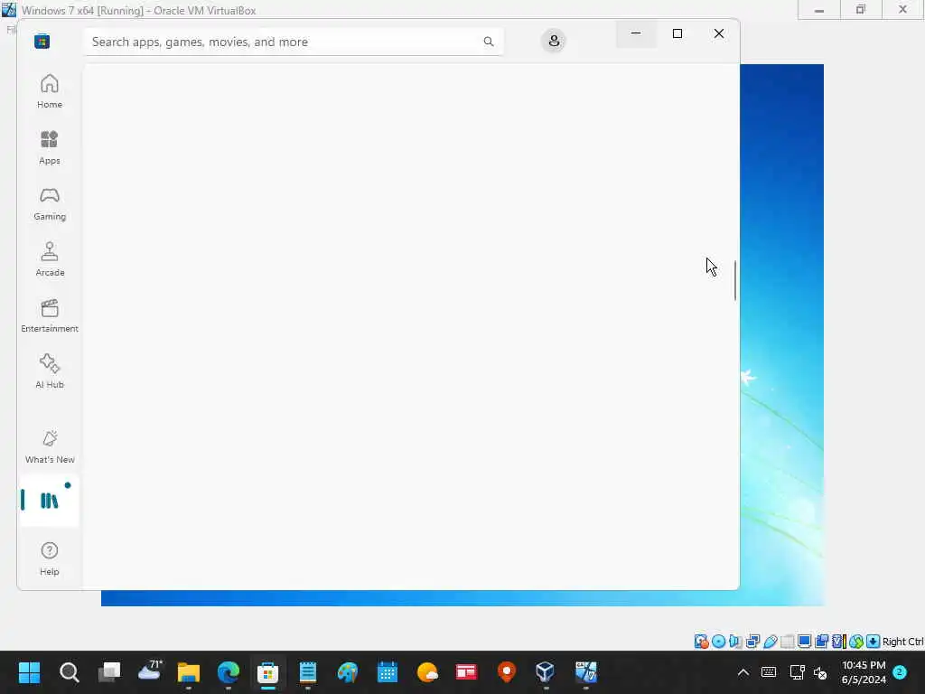The height and width of the screenshot is (694, 925).
Task: Open Task View on the taskbar
Action: tap(109, 672)
